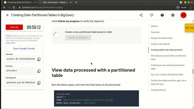The image size is (194, 109).
Task: Copy the Username with its copy icon
Action: point(39,59)
